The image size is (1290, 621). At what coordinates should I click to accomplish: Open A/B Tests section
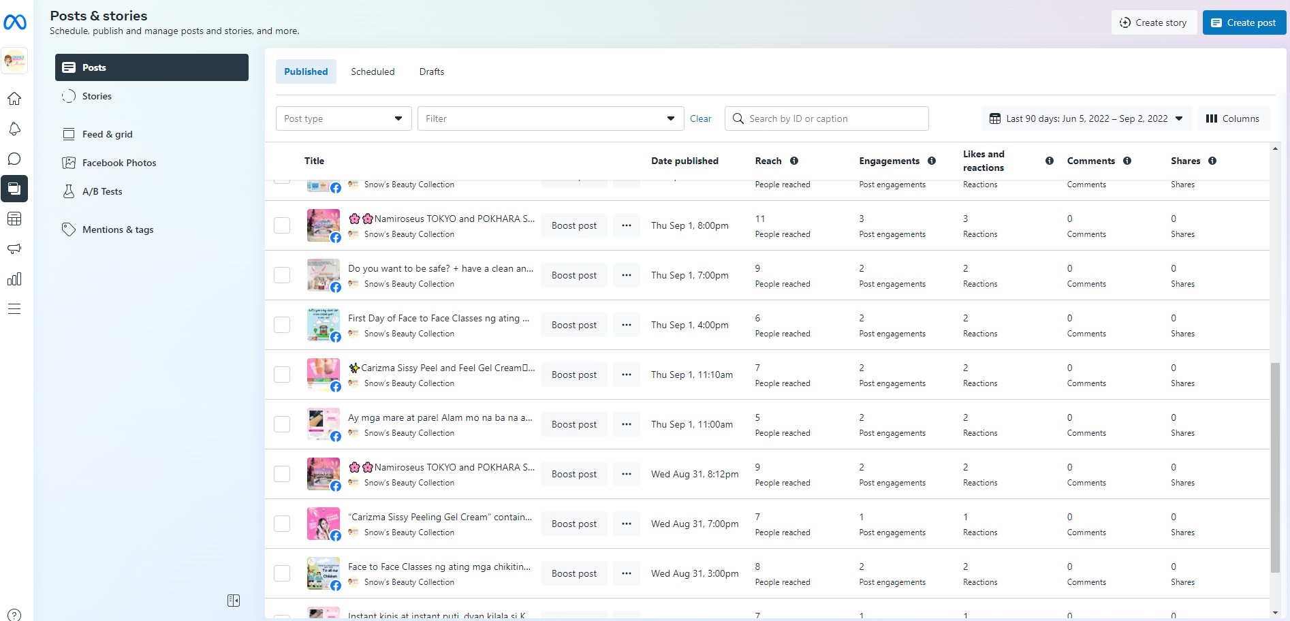click(152, 191)
